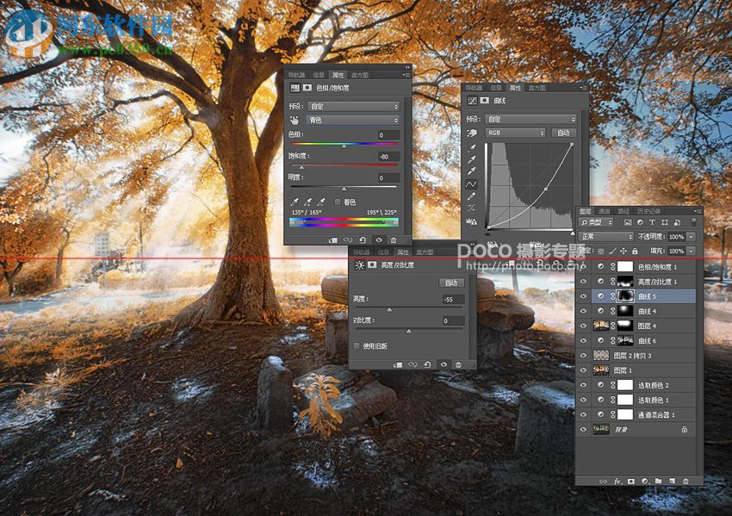Click the 饱和度 value field showing -80
The height and width of the screenshot is (516, 732).
[x=388, y=157]
